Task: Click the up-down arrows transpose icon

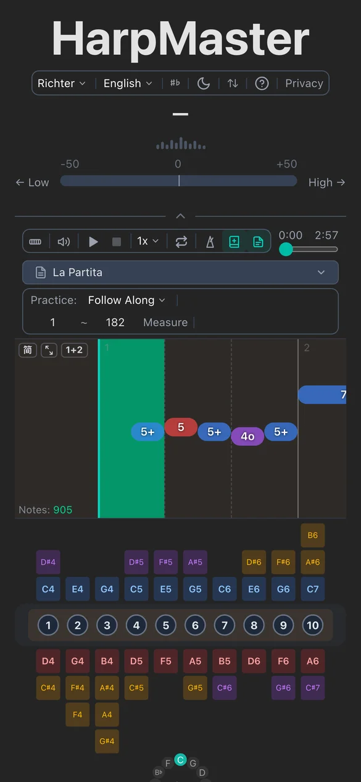Action: coord(233,83)
